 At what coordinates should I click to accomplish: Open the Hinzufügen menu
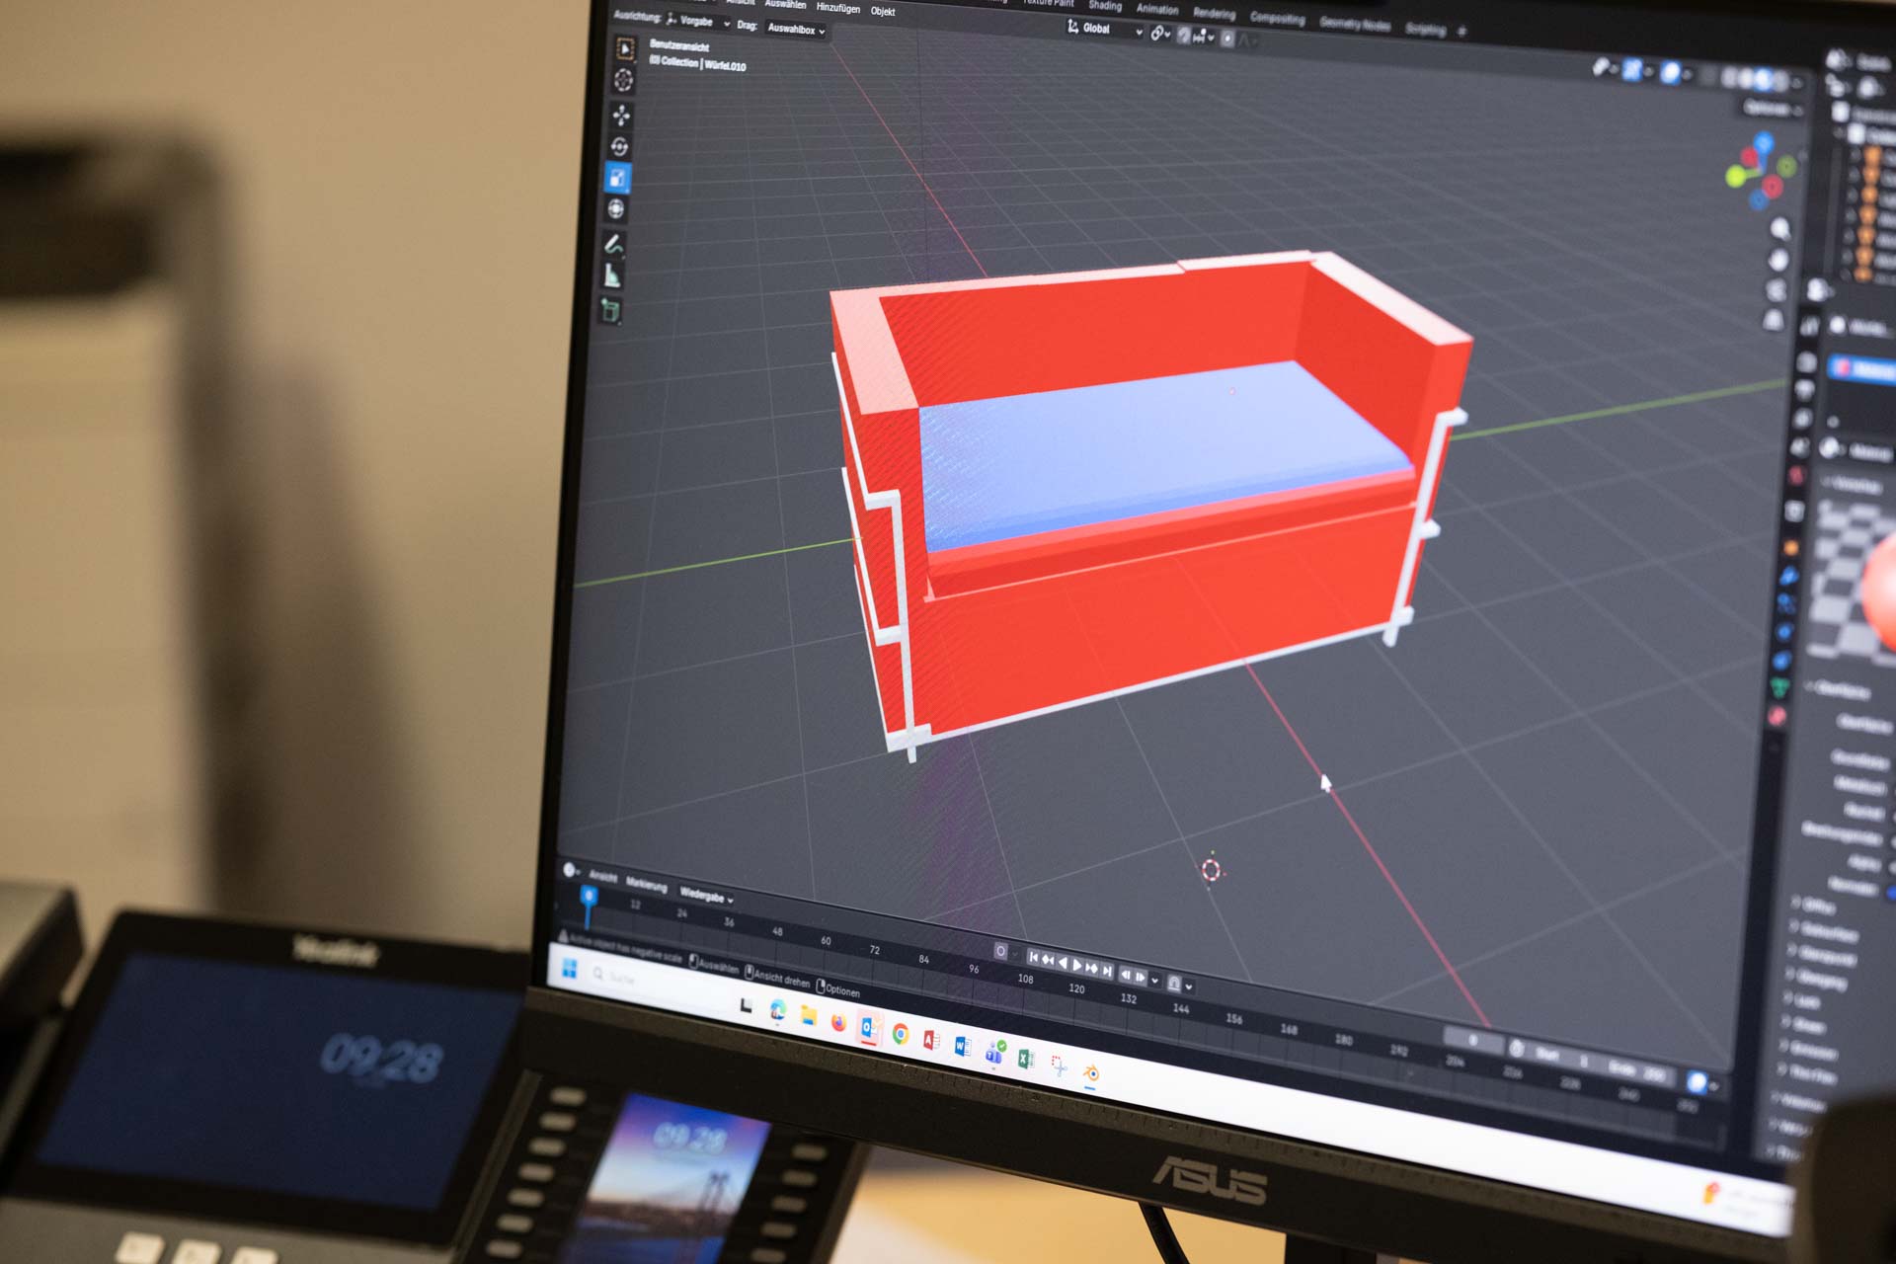pos(837,8)
